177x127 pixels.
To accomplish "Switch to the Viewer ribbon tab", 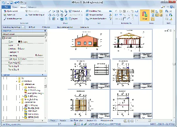I will (x=15, y=7).
